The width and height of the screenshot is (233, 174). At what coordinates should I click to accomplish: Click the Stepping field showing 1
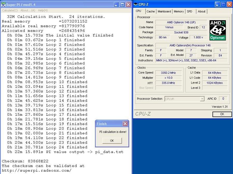[x=220, y=50]
